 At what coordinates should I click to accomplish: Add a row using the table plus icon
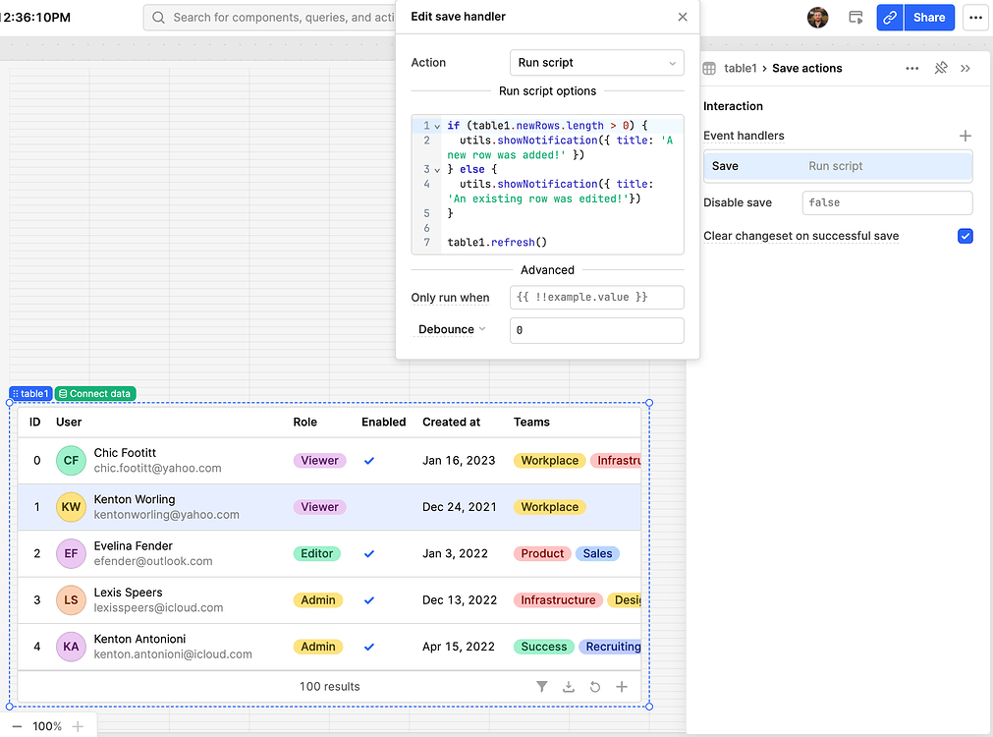(x=622, y=686)
